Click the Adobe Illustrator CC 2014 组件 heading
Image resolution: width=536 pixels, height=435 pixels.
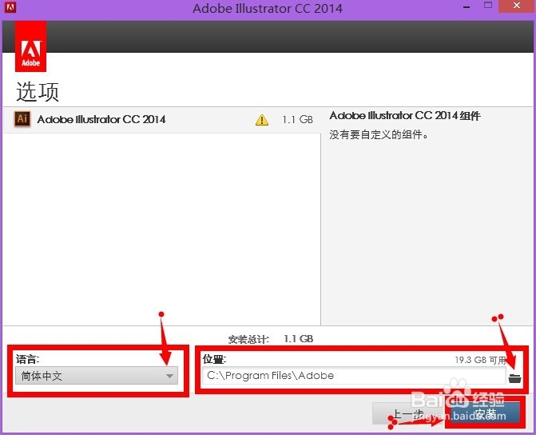[405, 116]
